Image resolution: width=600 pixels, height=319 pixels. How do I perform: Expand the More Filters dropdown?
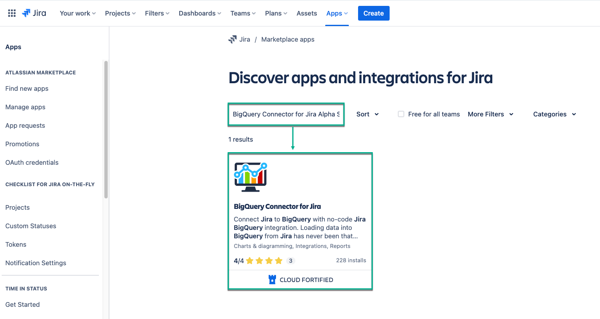click(490, 114)
